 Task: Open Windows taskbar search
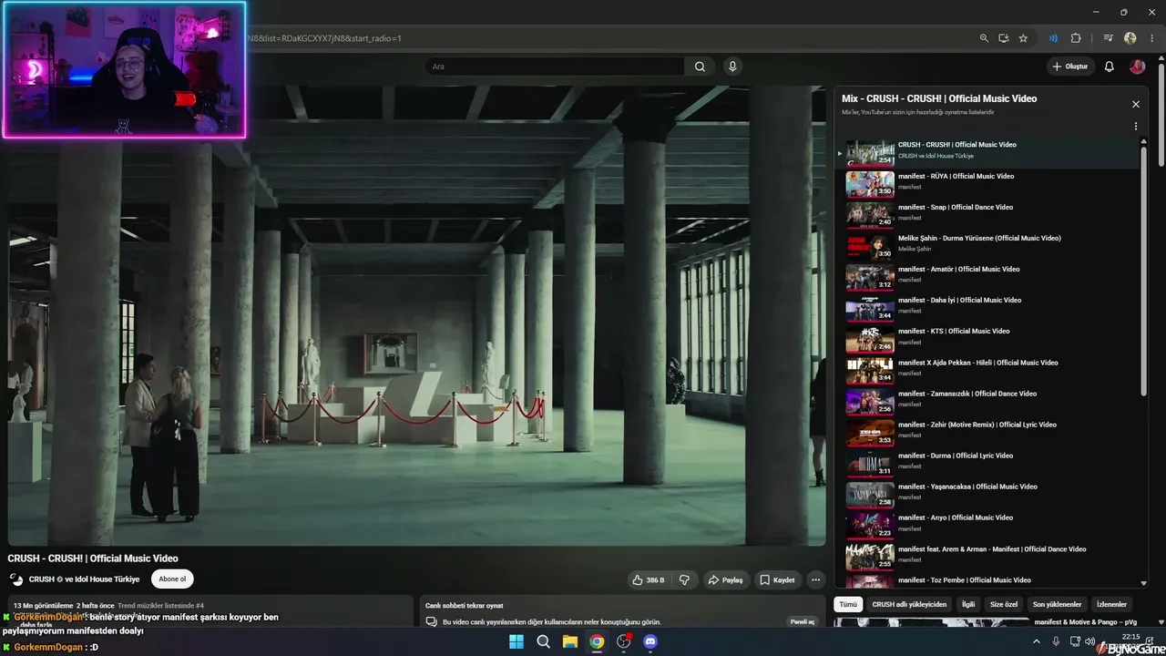pyautogui.click(x=544, y=641)
